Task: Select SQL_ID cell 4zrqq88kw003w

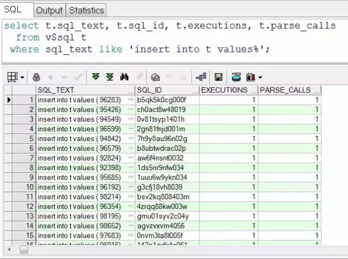Action: 167,206
